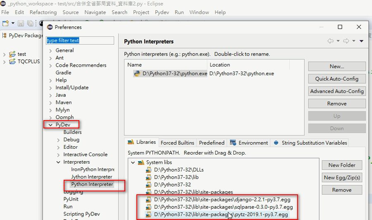This screenshot has height=220, width=372.
Task: Expand the Mylyn preferences node
Action: tap(50, 110)
